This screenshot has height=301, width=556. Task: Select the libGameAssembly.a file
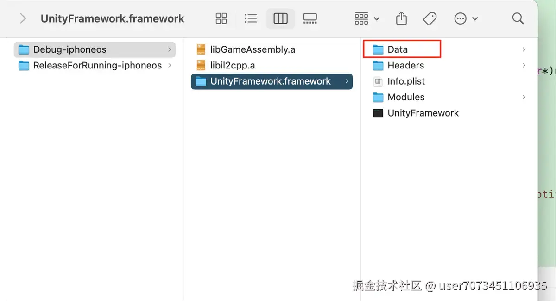pos(252,49)
